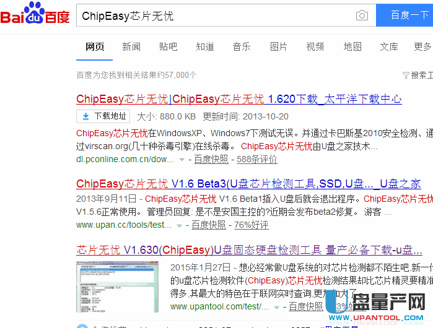The height and width of the screenshot is (328, 433).
Task: Switch to the 图片 tab
Action: point(278,46)
